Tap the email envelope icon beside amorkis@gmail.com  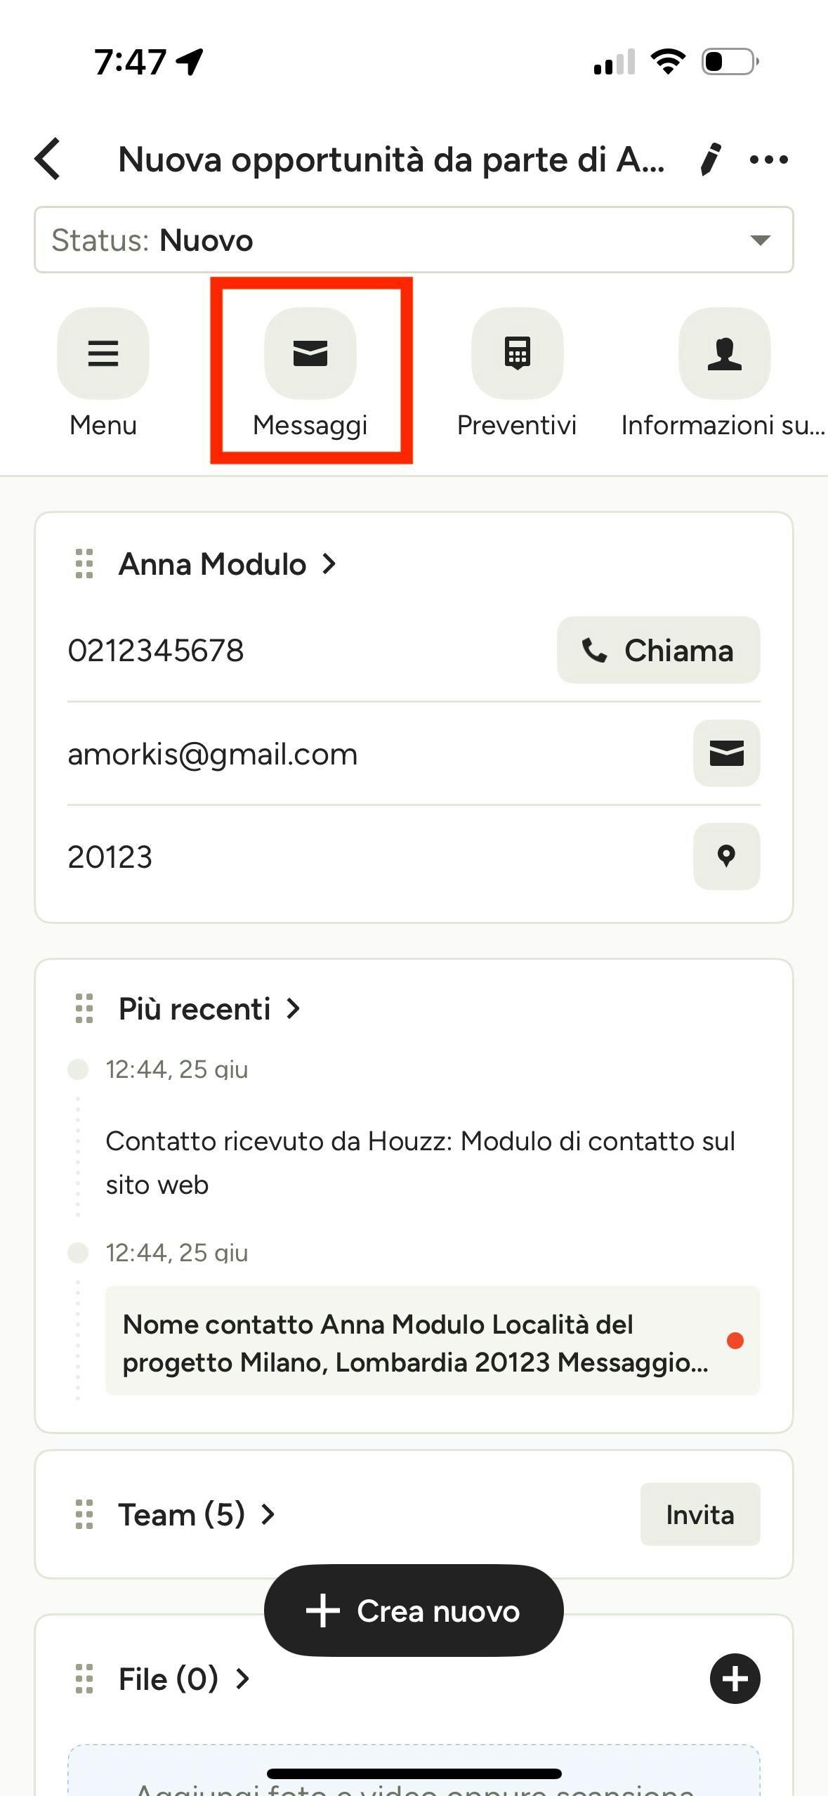[727, 753]
